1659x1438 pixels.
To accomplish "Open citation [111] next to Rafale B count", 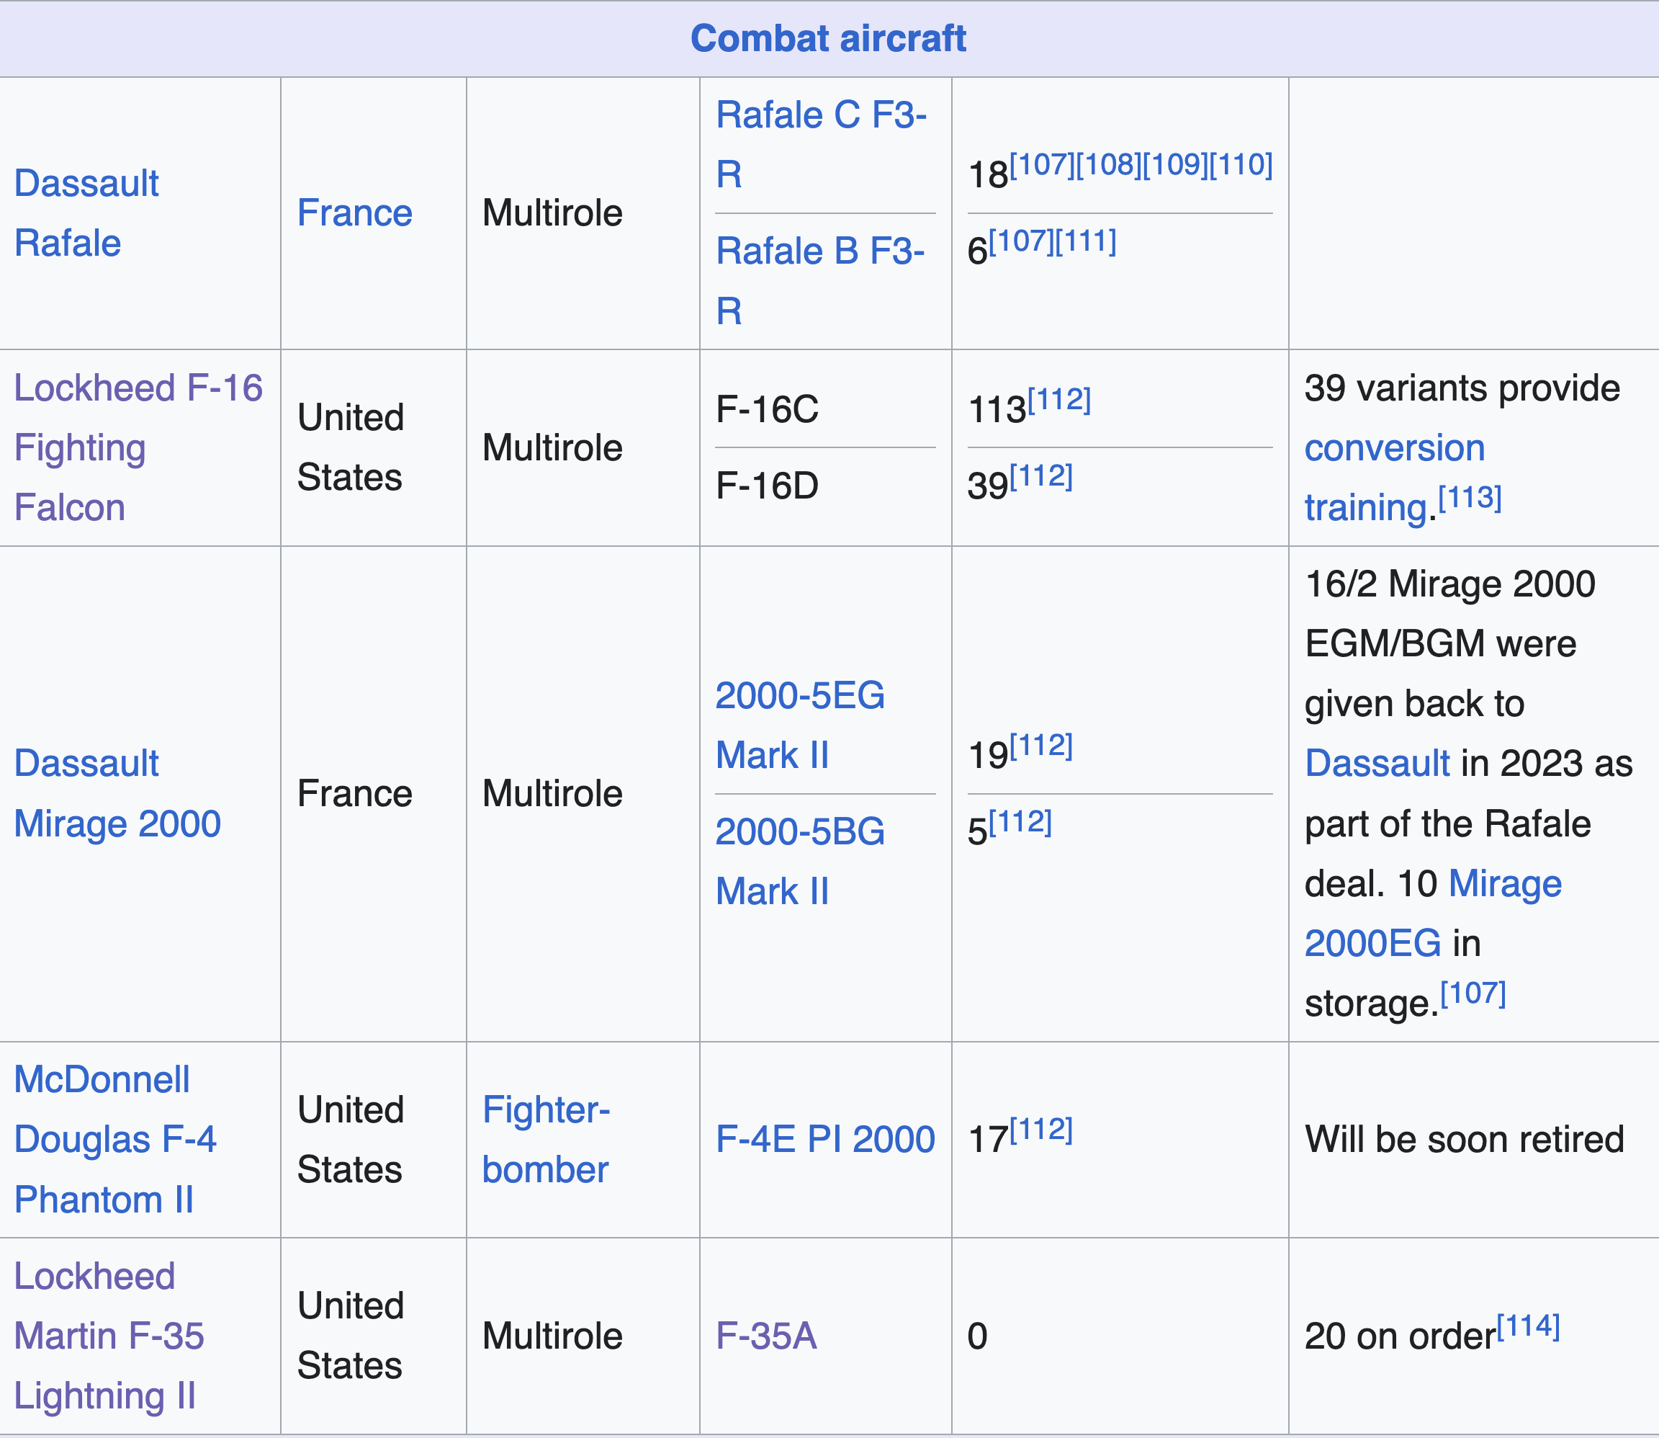I will pos(1086,241).
